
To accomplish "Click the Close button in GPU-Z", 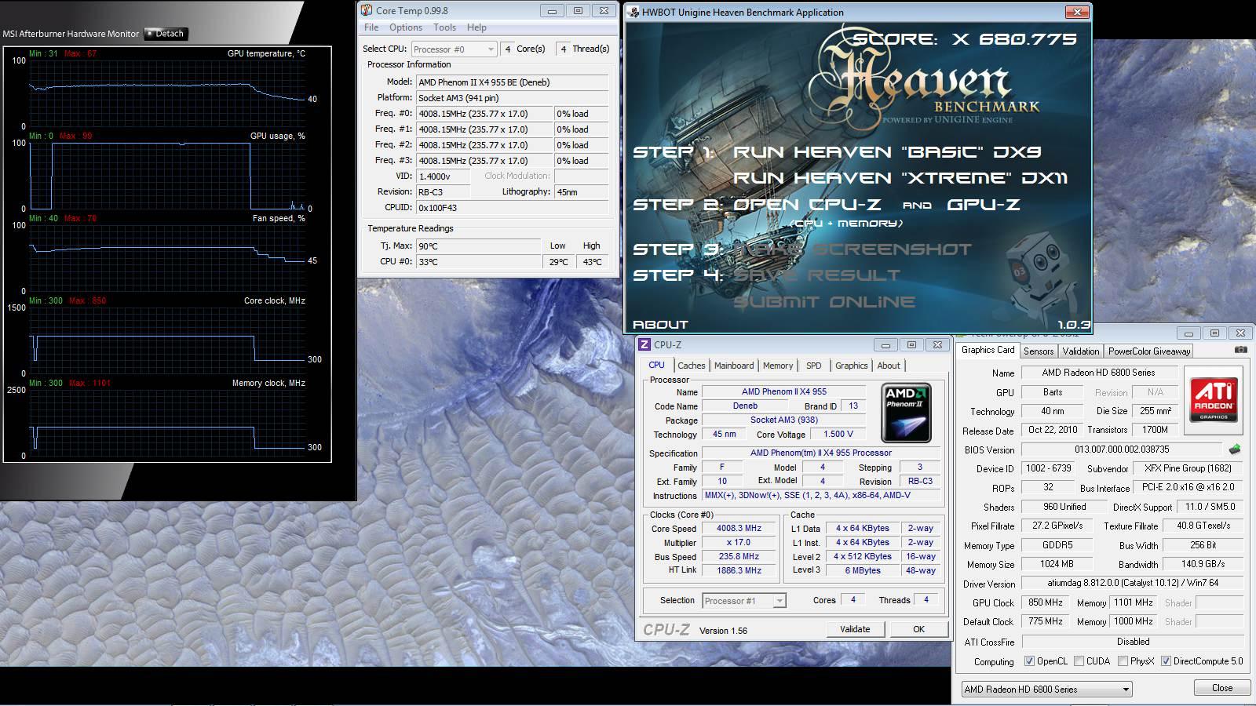I will [x=1222, y=688].
